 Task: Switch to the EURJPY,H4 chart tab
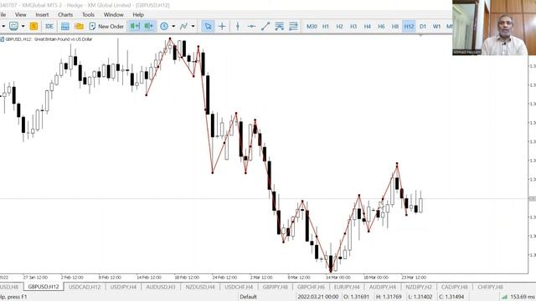347,287
